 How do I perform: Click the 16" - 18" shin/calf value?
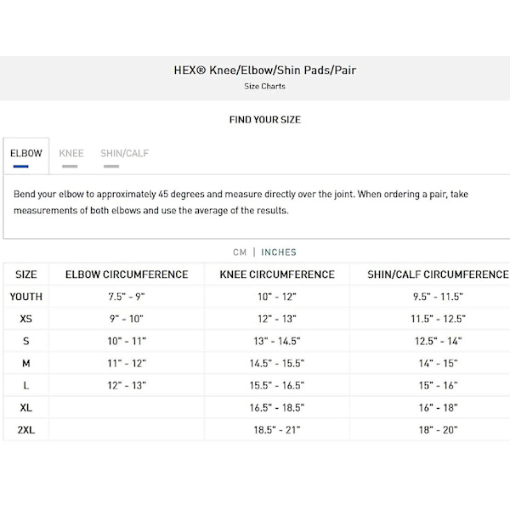click(x=438, y=407)
